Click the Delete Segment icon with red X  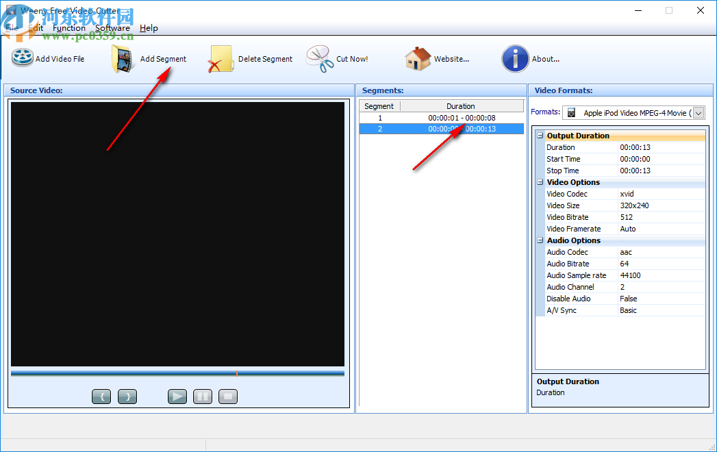221,59
